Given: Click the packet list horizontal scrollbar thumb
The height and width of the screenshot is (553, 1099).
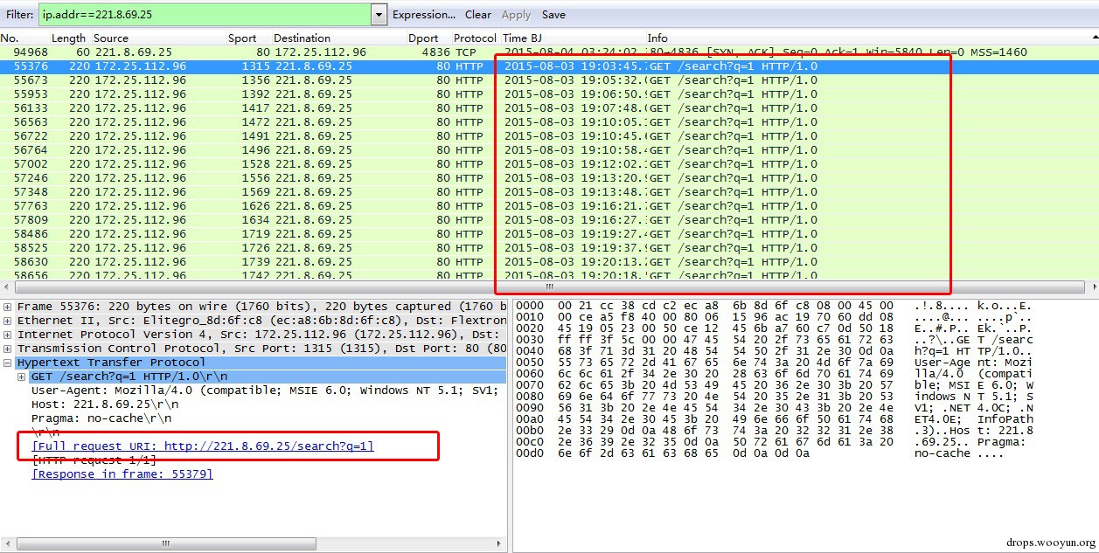Looking at the screenshot, I should [550, 286].
